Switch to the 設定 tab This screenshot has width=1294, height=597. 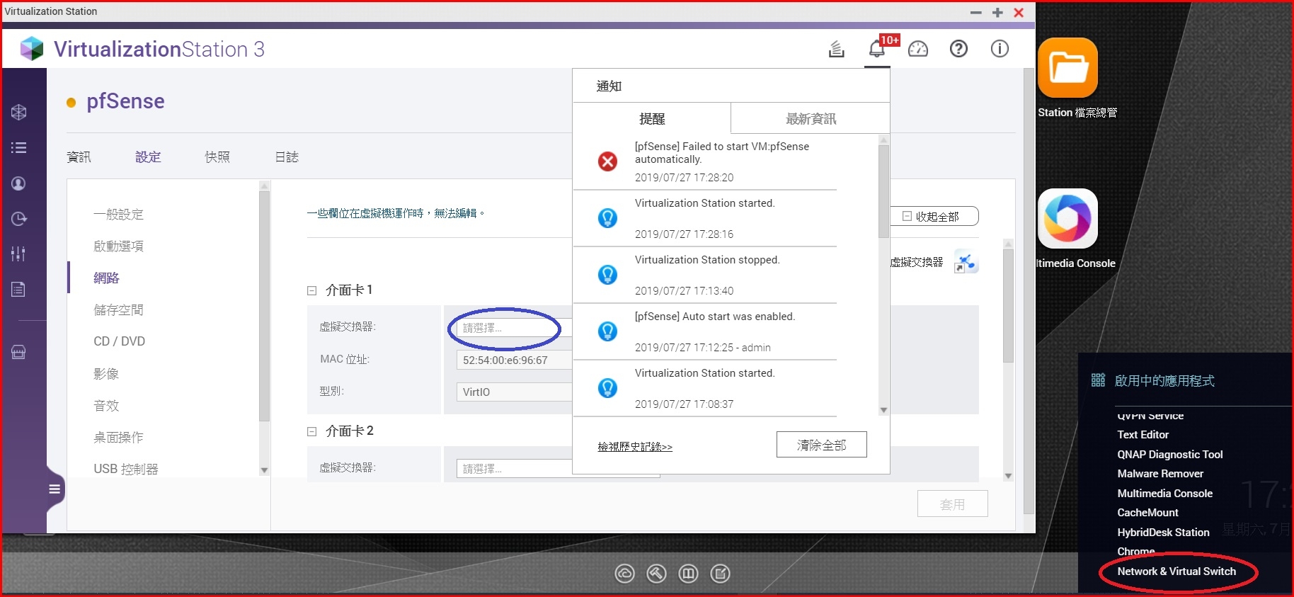click(148, 157)
